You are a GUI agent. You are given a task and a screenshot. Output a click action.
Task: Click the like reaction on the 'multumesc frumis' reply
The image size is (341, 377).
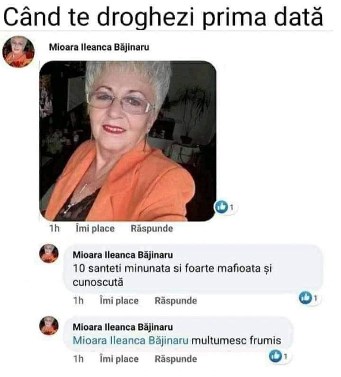point(275,356)
